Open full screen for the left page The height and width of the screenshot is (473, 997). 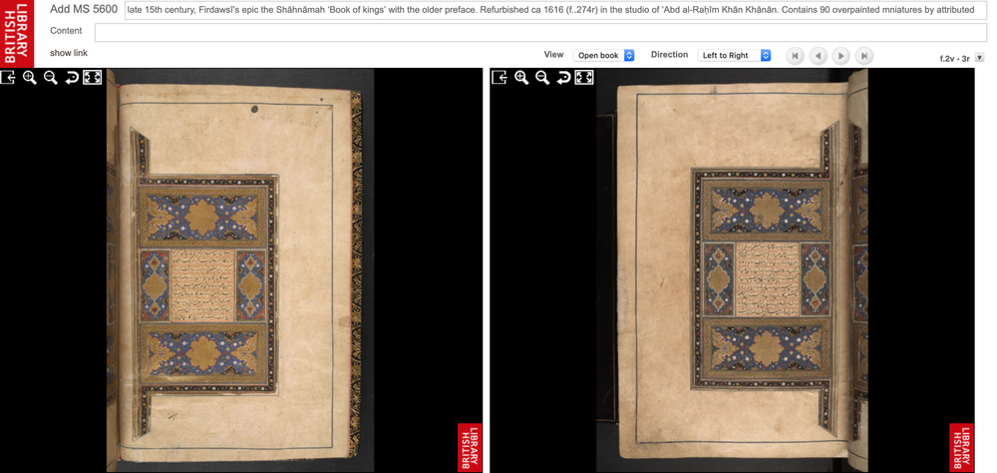[92, 78]
